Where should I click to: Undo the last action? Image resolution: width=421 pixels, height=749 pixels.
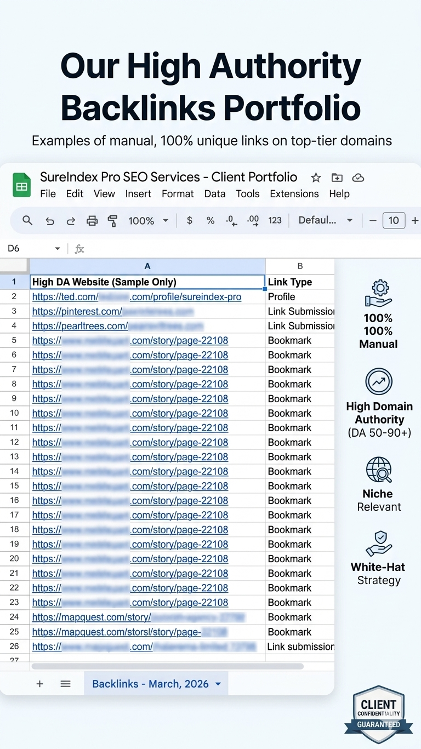click(50, 221)
